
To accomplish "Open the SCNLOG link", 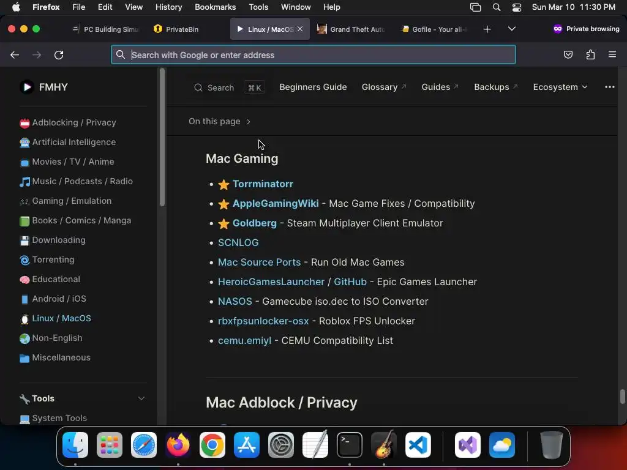I will tap(238, 242).
